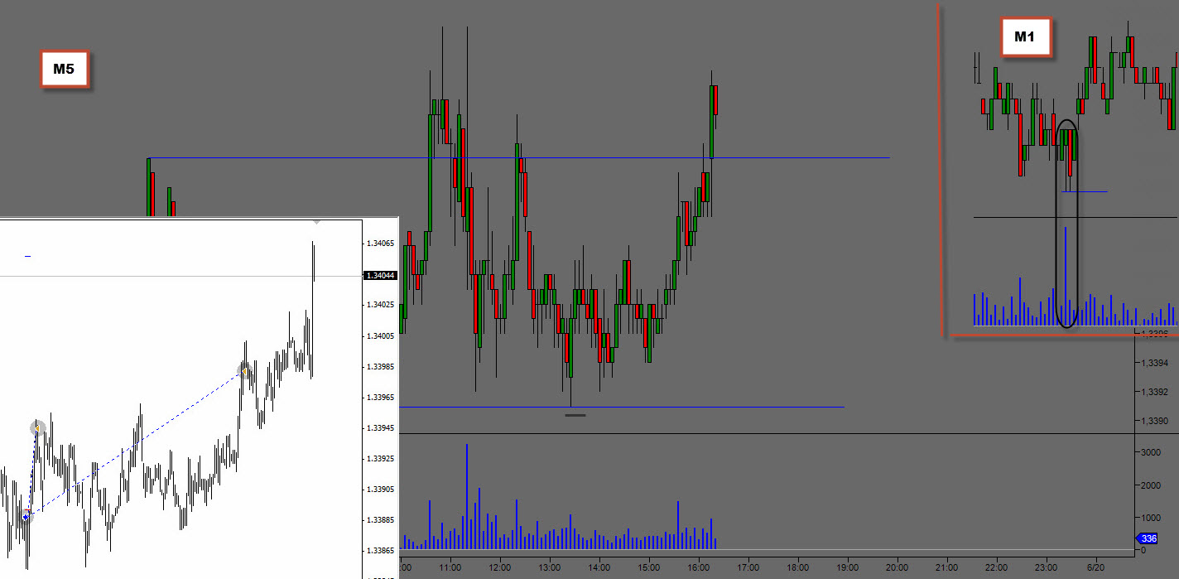
Task: Click the 19:00 time axis label
Action: (848, 568)
